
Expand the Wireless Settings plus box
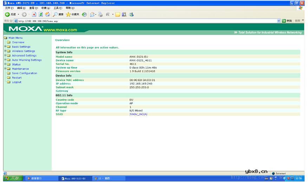click(x=5, y=51)
